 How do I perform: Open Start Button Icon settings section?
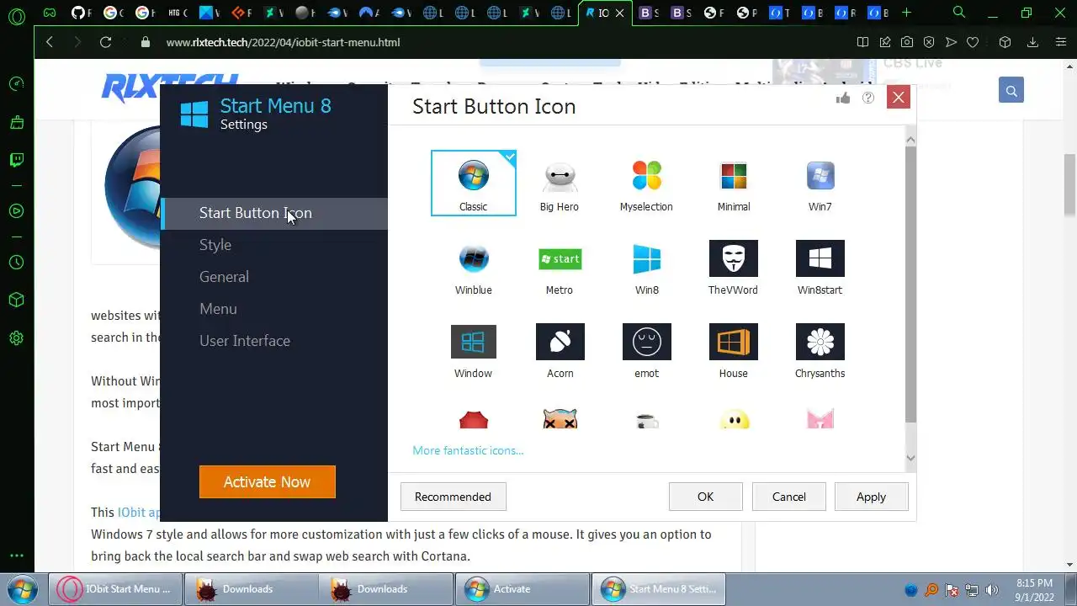coord(274,213)
